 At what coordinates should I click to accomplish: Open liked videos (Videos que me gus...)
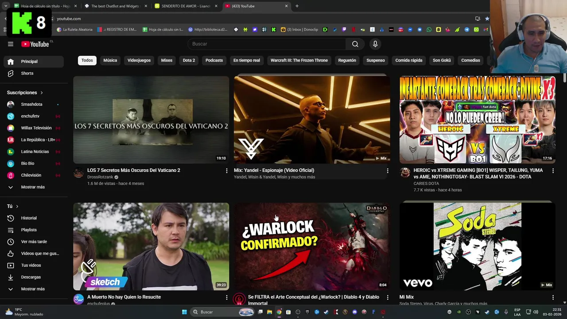pyautogui.click(x=34, y=253)
